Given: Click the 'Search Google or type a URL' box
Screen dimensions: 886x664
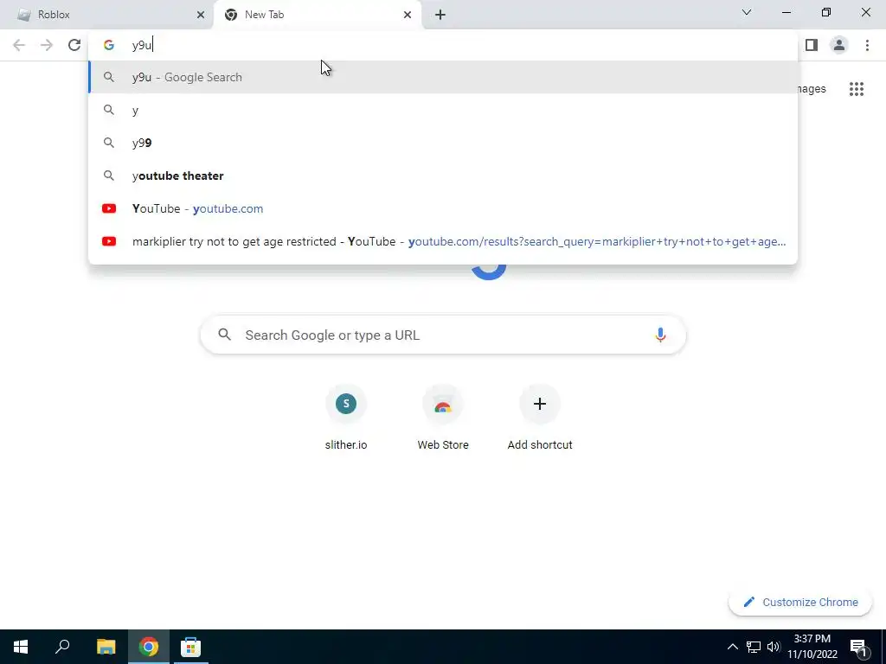Looking at the screenshot, I should (x=443, y=335).
